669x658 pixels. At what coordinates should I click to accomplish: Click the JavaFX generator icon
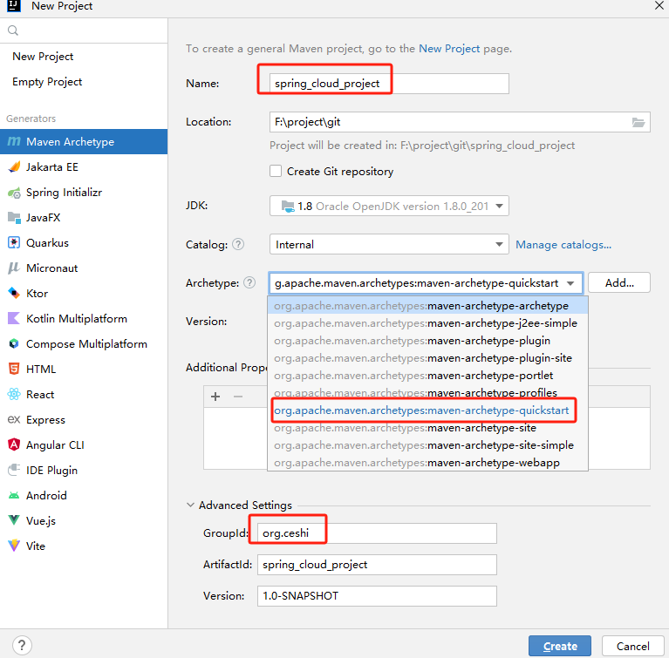point(14,218)
